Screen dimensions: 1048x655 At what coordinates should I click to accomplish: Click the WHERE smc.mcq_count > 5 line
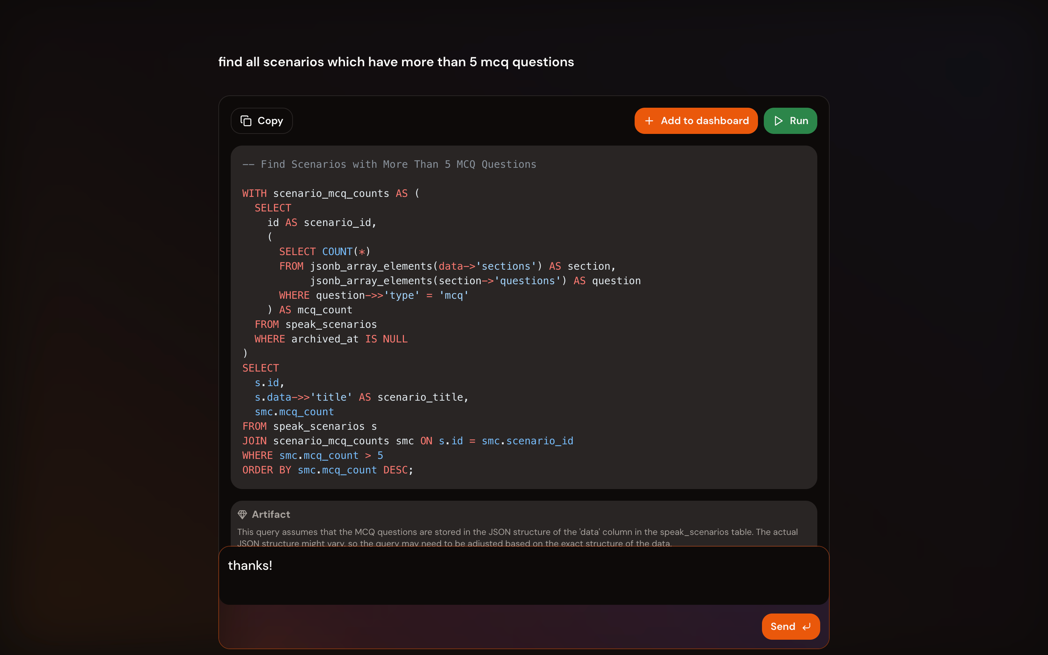point(312,455)
